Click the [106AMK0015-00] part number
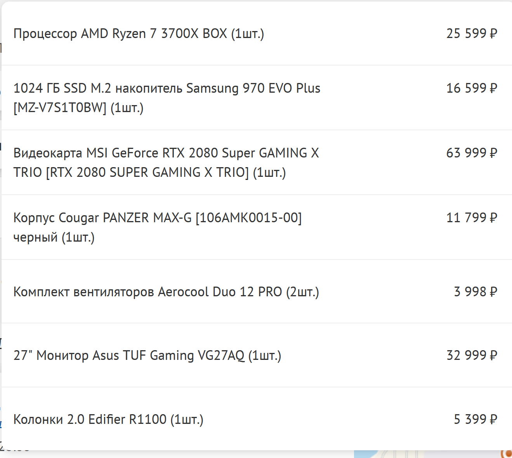The width and height of the screenshot is (512, 458). click(x=248, y=218)
